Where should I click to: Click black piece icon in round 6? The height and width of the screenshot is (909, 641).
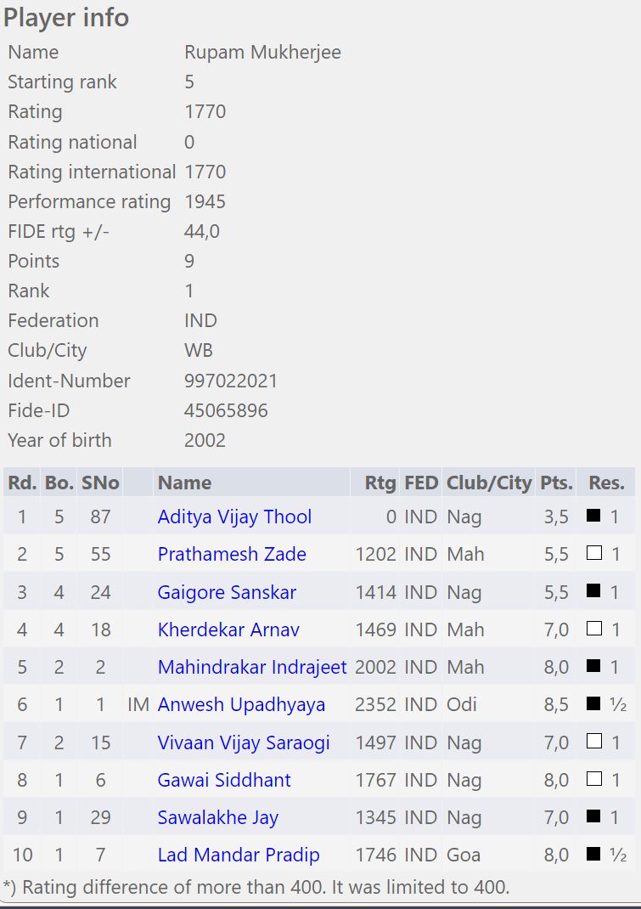pos(593,703)
